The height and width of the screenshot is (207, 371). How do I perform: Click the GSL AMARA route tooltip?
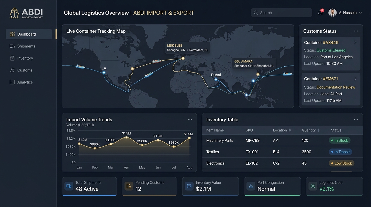254,64
